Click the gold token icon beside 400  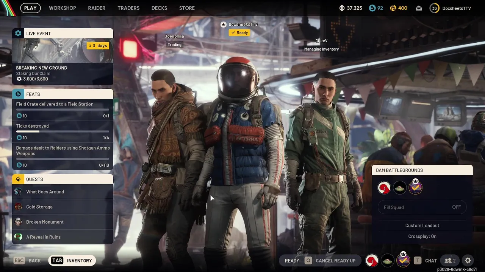tap(393, 8)
